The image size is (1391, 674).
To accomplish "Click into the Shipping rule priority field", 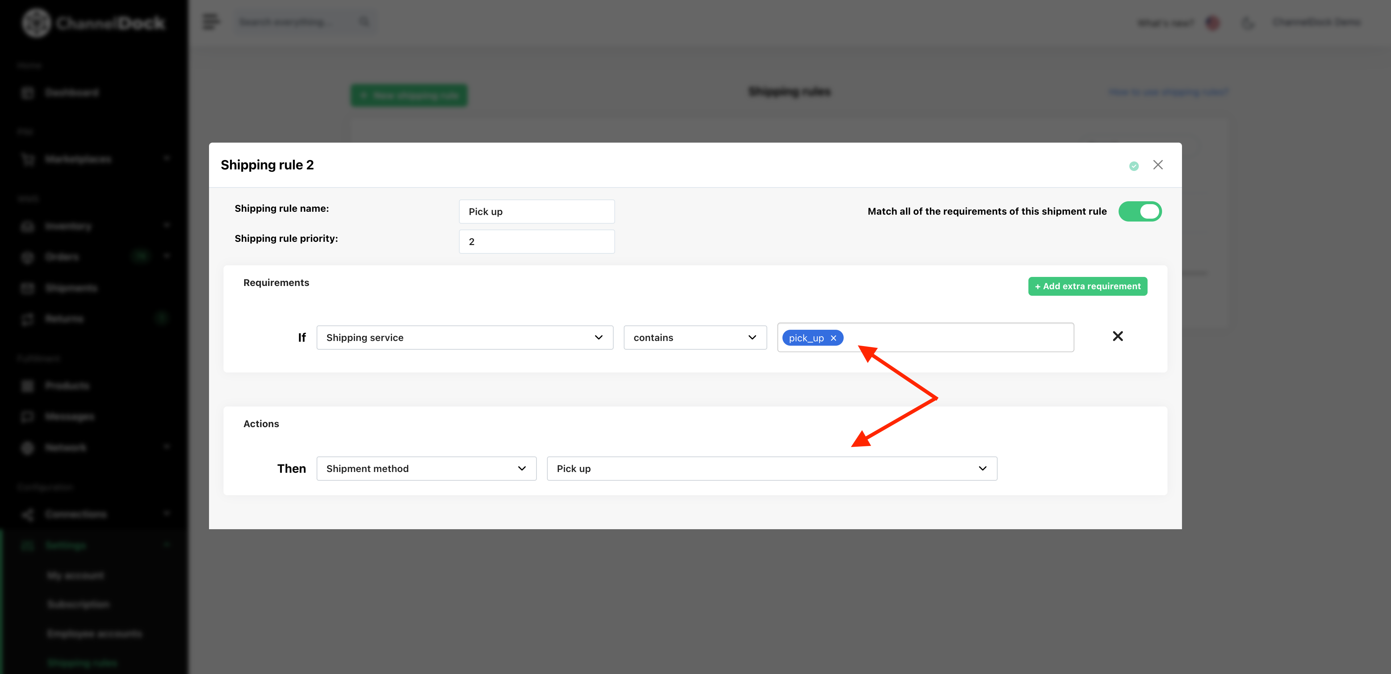I will [537, 242].
